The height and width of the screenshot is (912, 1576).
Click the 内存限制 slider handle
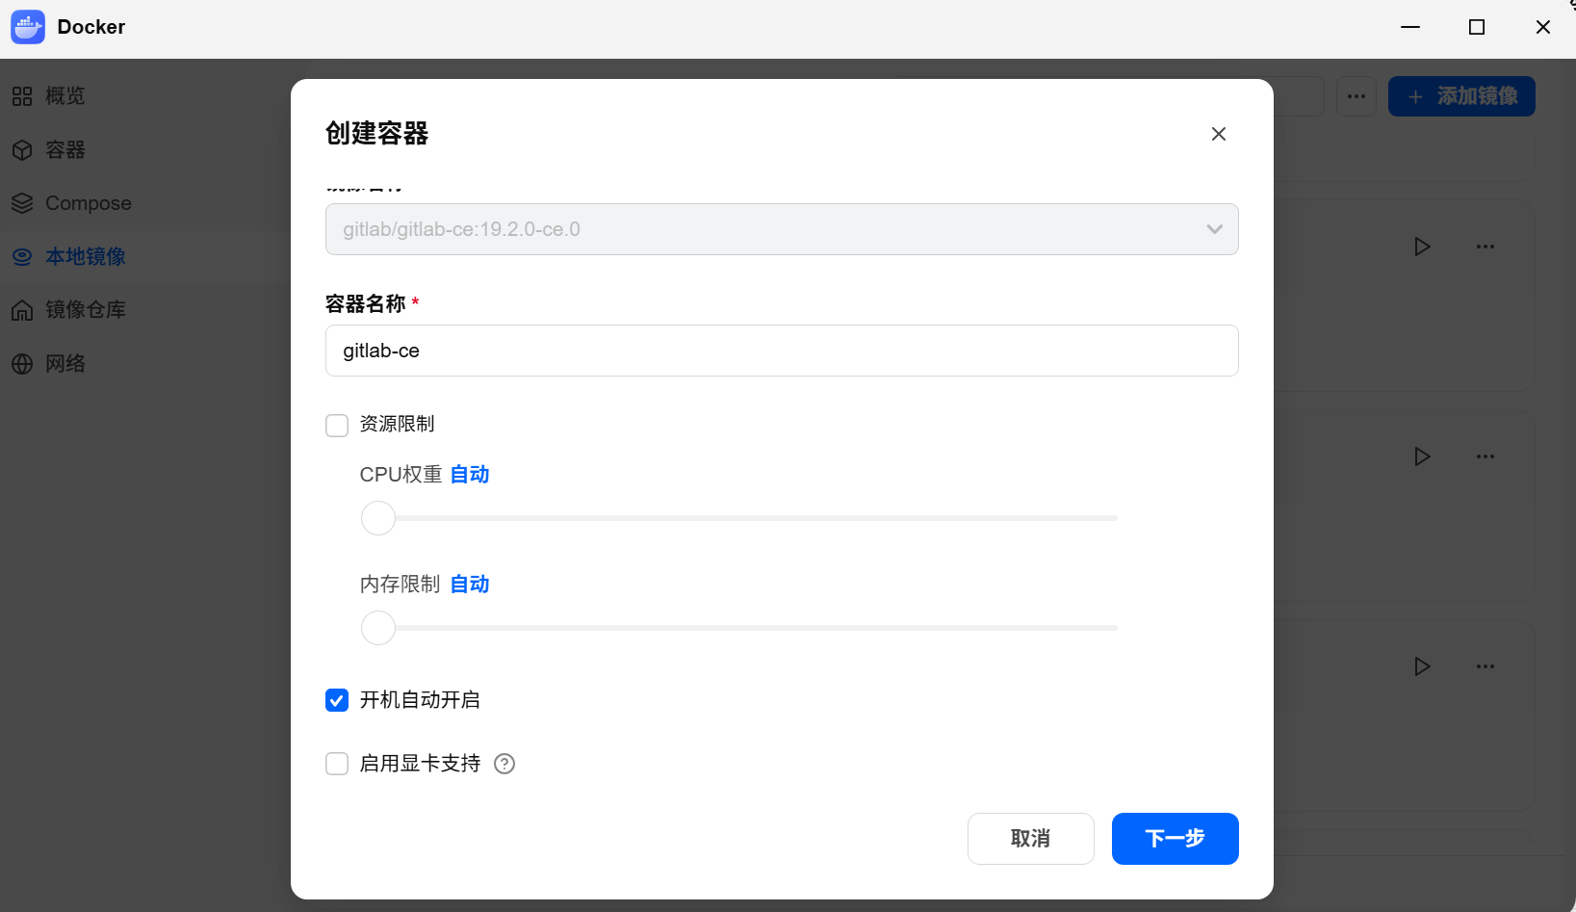(378, 628)
